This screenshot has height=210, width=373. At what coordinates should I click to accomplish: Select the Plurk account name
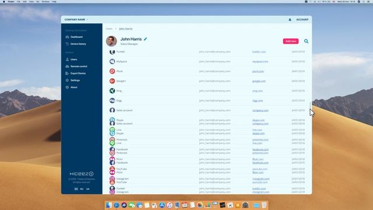click(119, 71)
